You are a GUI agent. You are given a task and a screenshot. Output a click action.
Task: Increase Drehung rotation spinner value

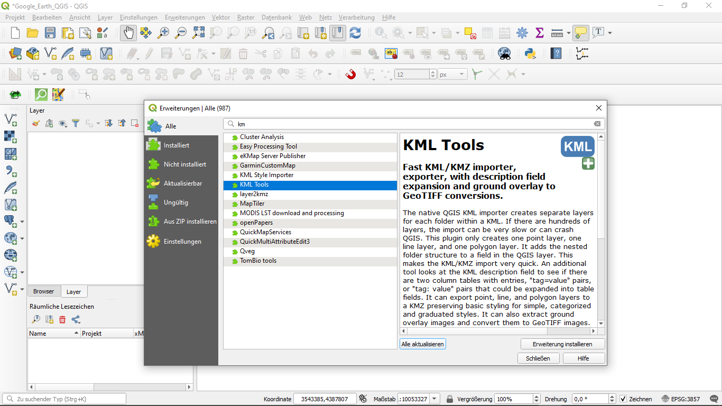612,397
